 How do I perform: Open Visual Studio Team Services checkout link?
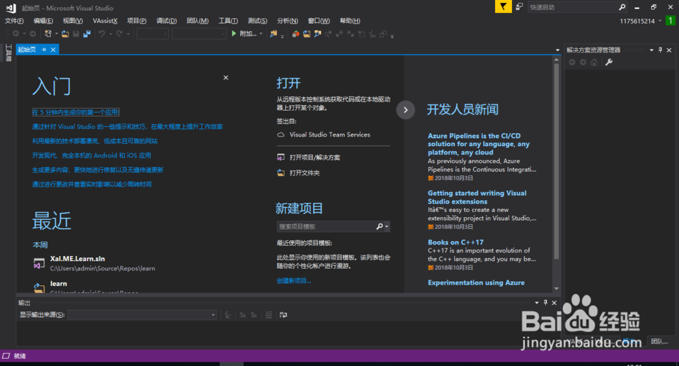pyautogui.click(x=329, y=134)
